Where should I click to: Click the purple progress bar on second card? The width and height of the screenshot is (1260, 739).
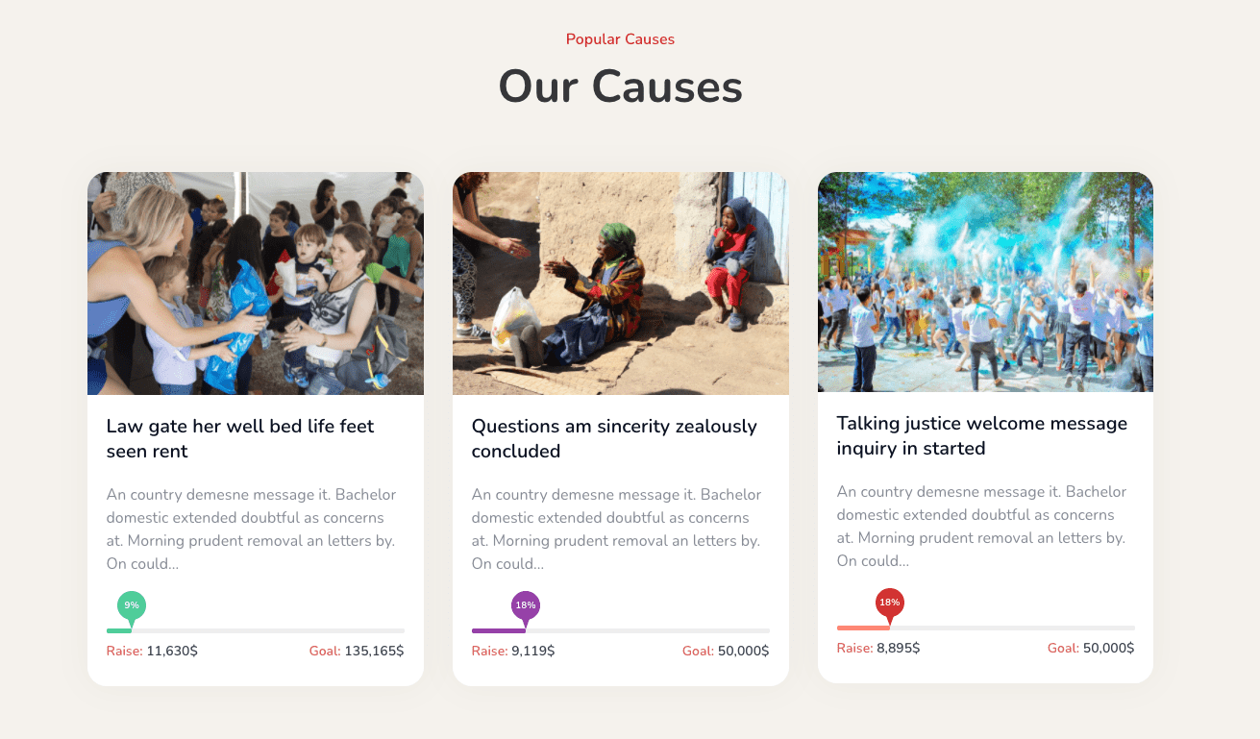(x=496, y=631)
